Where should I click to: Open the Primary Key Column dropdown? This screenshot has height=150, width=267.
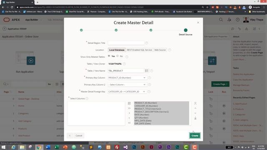click(127, 78)
